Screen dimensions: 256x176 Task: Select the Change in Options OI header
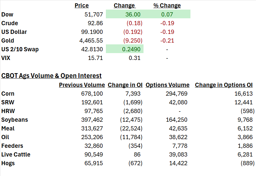pos(224,85)
